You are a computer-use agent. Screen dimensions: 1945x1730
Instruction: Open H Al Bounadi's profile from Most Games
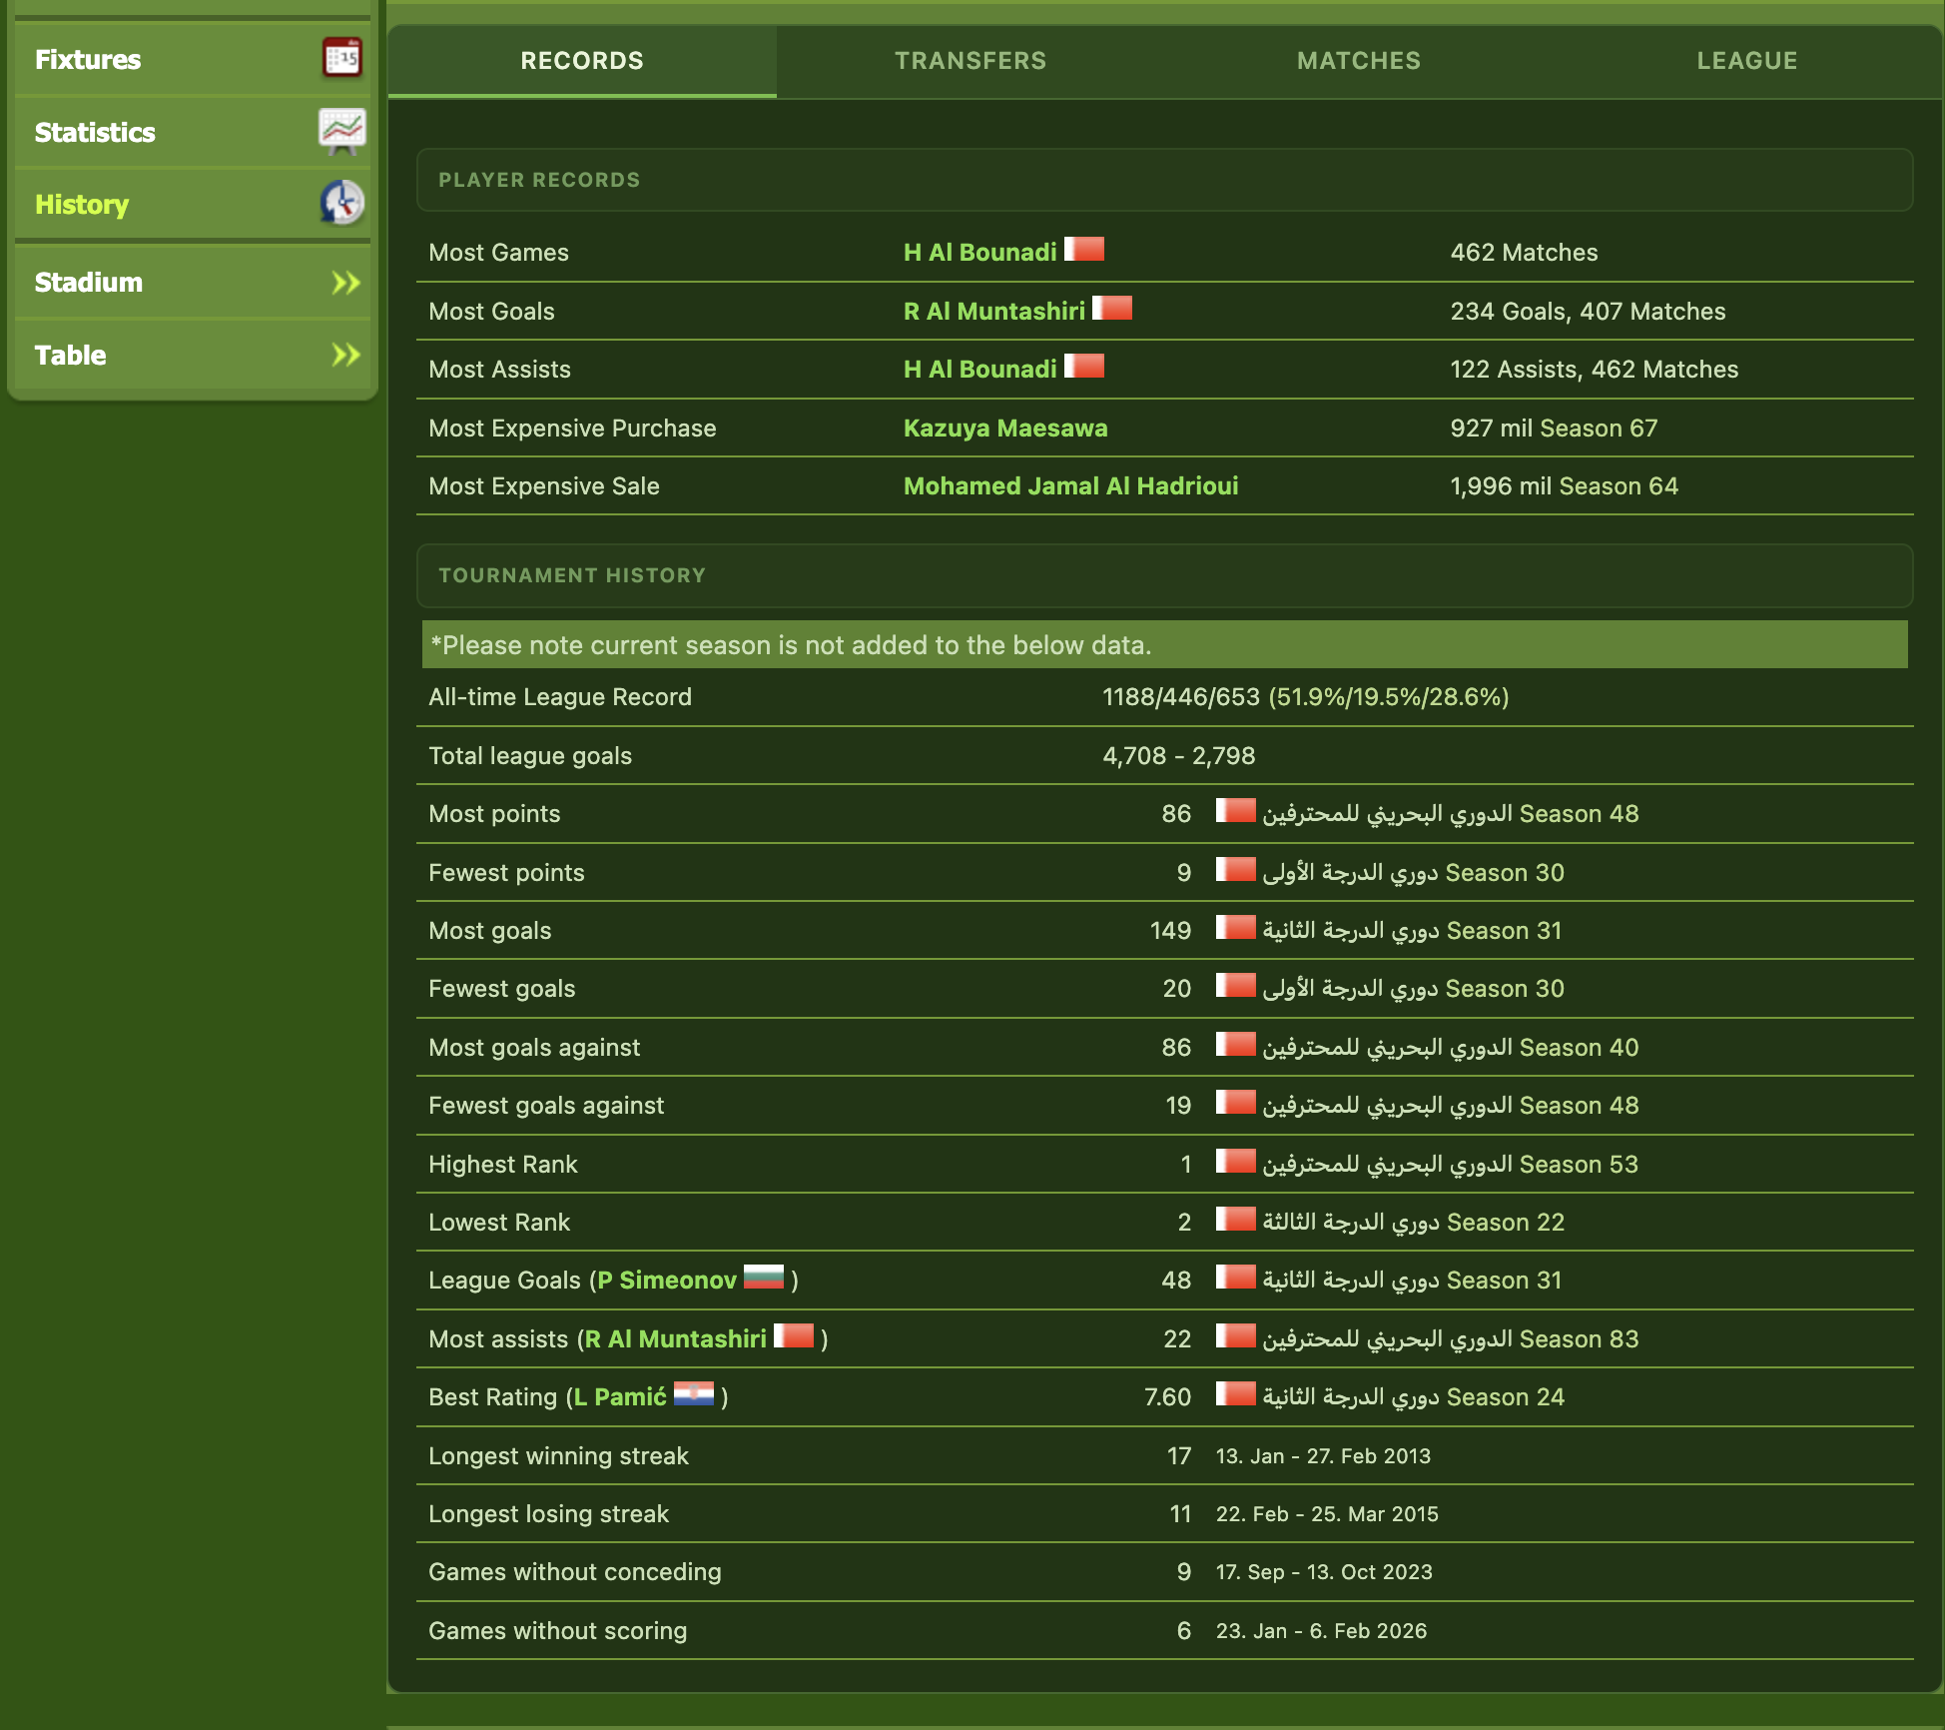[x=979, y=253]
